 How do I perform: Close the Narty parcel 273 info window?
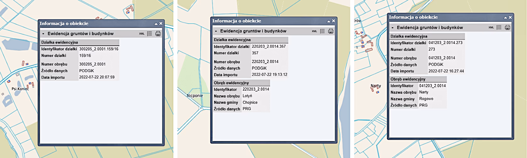[x=510, y=18]
